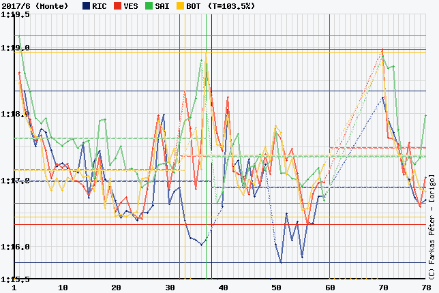Click the 1:19.5 y-axis label

click(x=16, y=14)
